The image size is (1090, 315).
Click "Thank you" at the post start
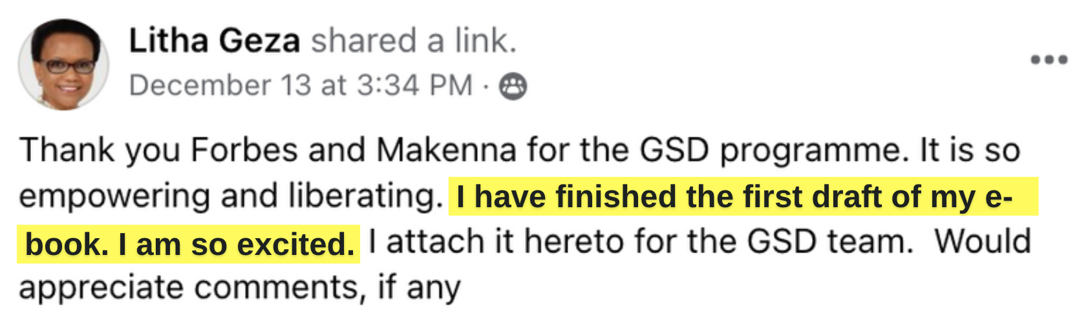tap(100, 151)
